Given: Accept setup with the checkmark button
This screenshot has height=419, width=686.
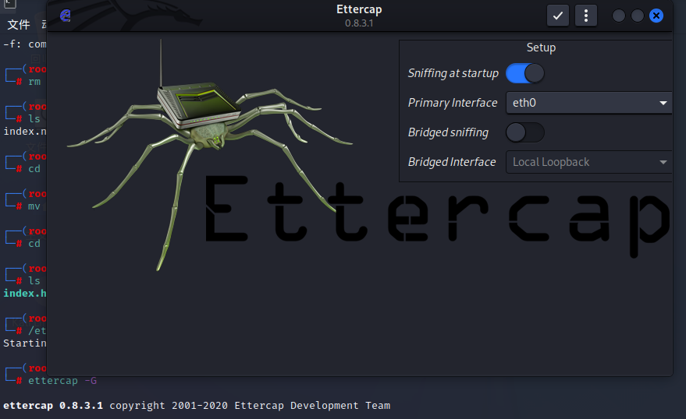Looking at the screenshot, I should (558, 16).
